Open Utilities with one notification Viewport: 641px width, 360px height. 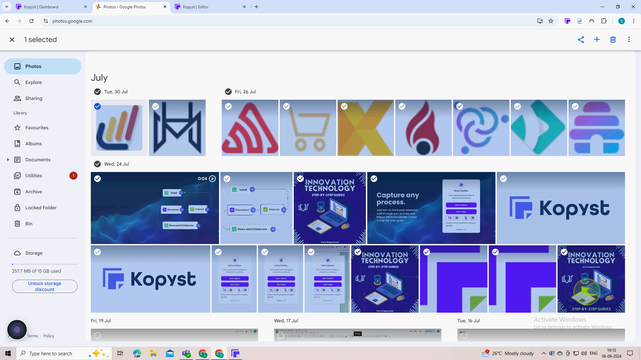click(43, 176)
